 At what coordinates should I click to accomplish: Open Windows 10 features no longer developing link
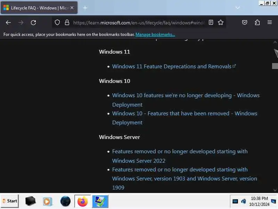coord(186,100)
